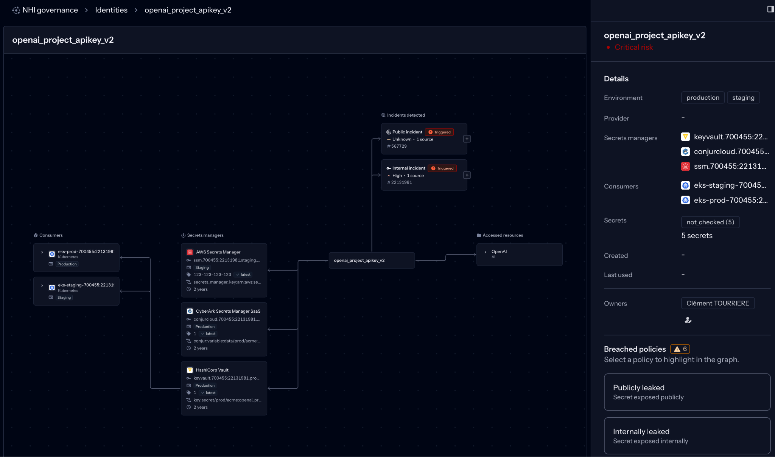Open NHI governance breadcrumb
Viewport: 775px width, 457px height.
(50, 10)
